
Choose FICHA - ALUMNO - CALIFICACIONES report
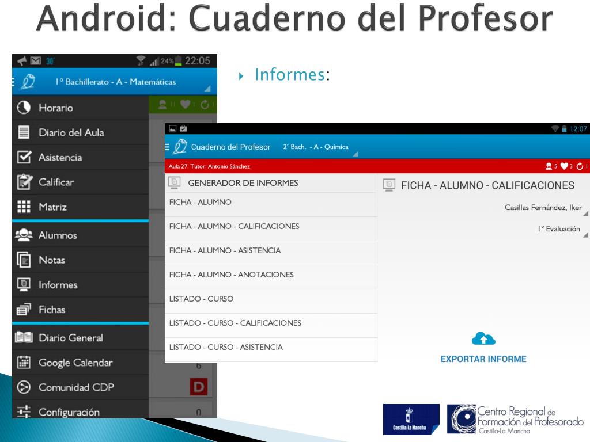[271, 228]
